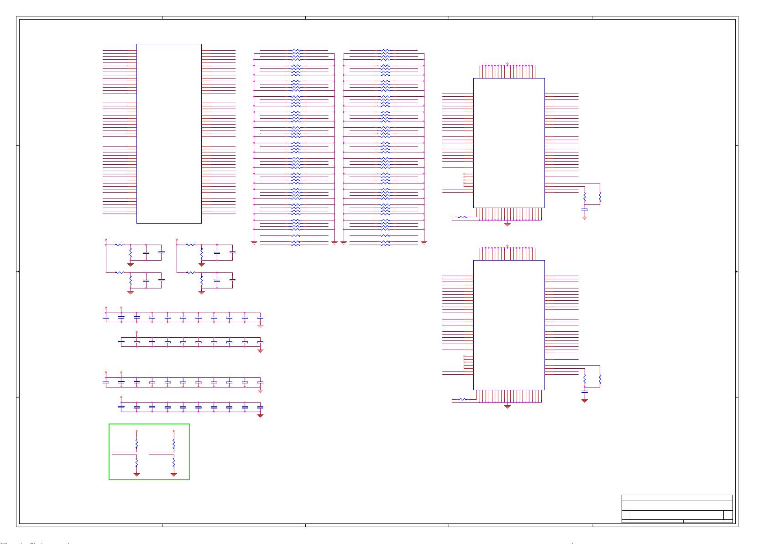Image resolution: width=769 pixels, height=544 pixels.
Task: Select the resistor left of upper-right chip's bottom pins
Action: pyautogui.click(x=462, y=218)
